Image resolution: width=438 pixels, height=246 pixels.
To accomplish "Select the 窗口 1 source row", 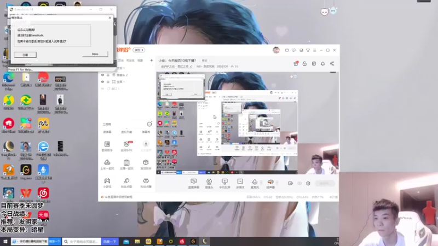I will click(x=127, y=89).
